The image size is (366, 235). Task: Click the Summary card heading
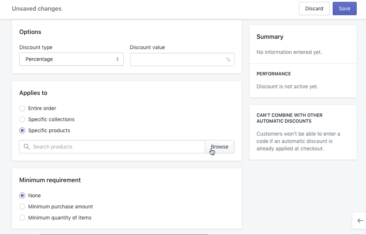[270, 37]
